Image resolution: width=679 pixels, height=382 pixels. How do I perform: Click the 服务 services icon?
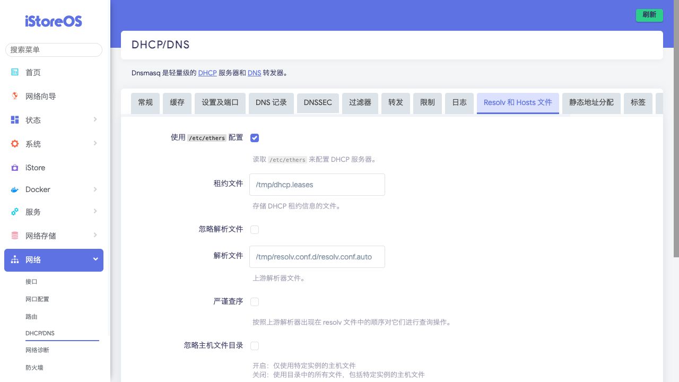pos(15,212)
